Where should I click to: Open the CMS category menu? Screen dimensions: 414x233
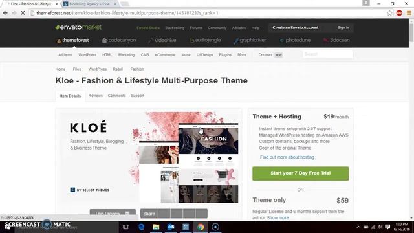(x=145, y=54)
